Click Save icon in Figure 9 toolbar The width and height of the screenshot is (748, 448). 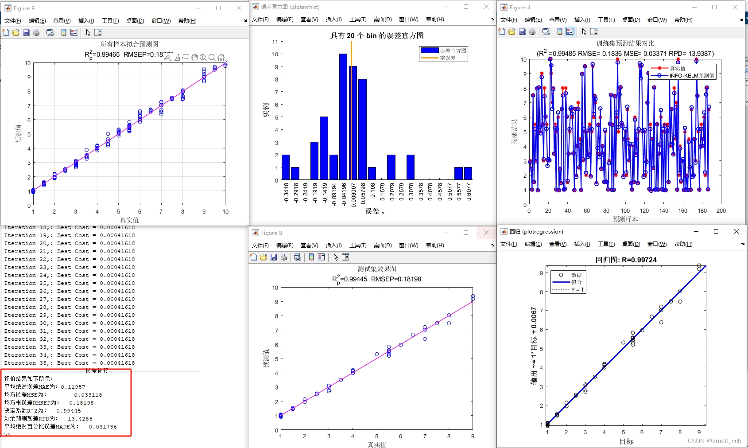(x=26, y=32)
